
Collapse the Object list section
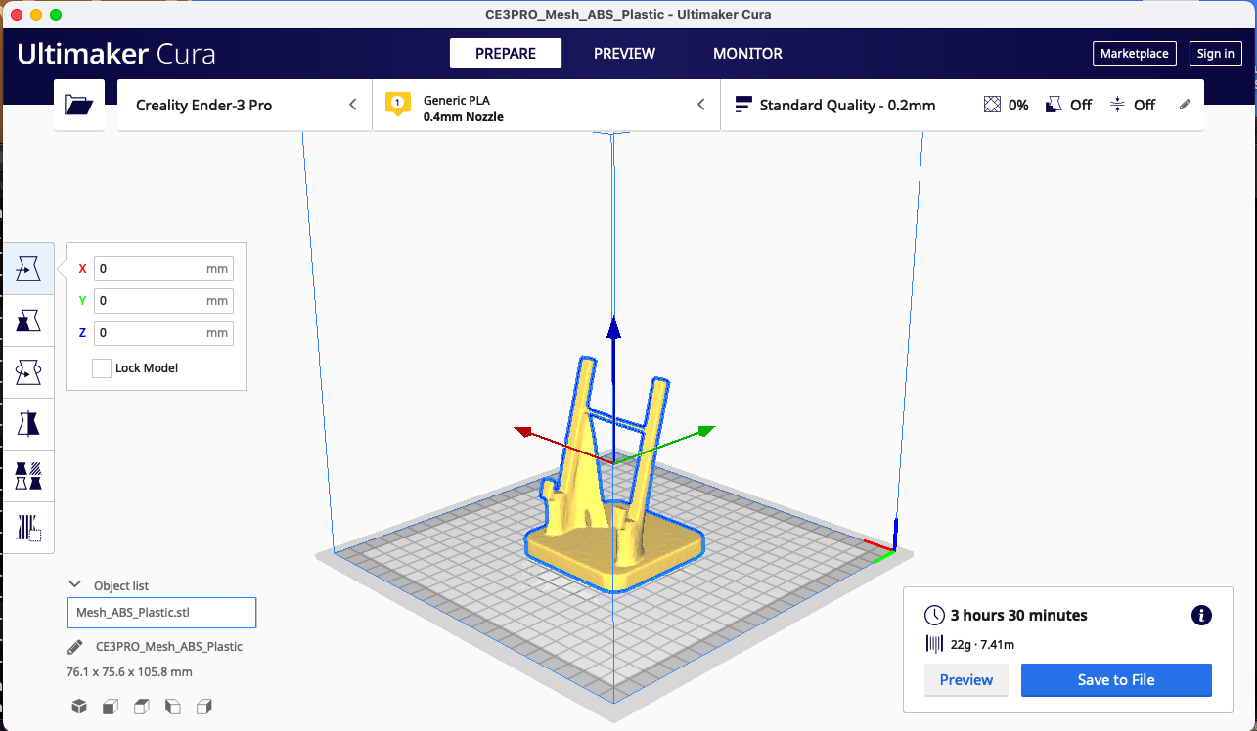74,584
